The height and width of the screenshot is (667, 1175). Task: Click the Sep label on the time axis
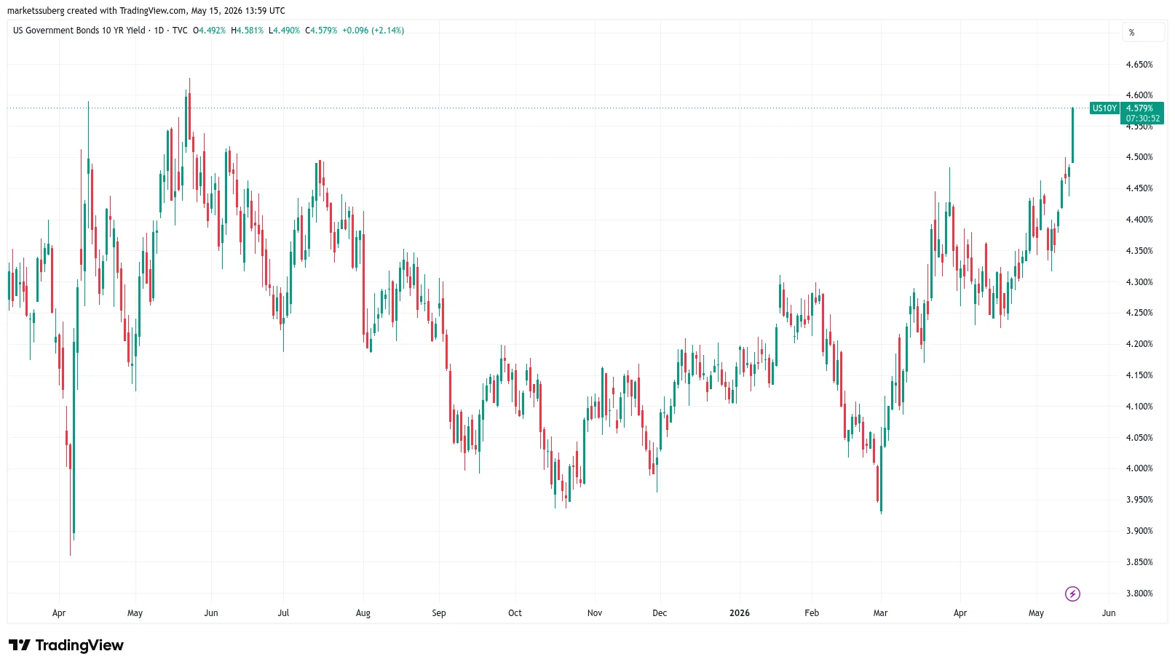click(x=439, y=613)
